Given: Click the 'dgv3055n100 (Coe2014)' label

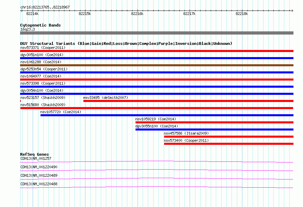Looking at the screenshot, I should pyautogui.click(x=157, y=126).
